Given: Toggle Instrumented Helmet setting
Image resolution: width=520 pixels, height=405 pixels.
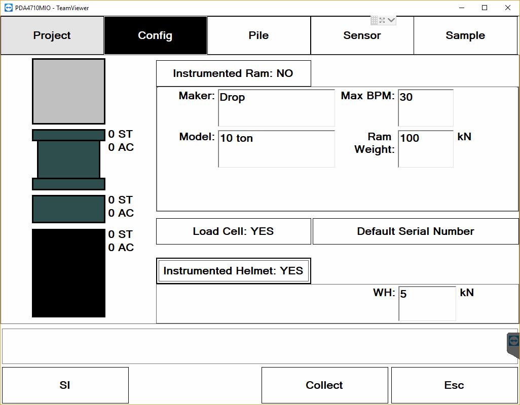Looking at the screenshot, I should coord(233,271).
